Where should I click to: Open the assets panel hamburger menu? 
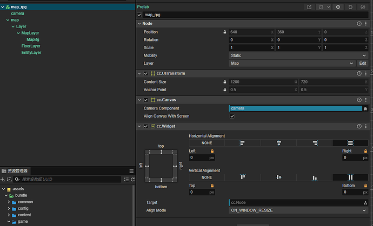(x=131, y=171)
